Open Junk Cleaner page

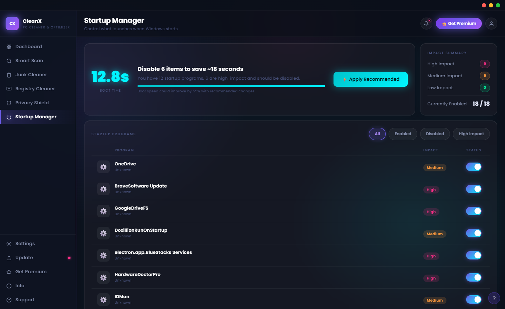pyautogui.click(x=38, y=75)
